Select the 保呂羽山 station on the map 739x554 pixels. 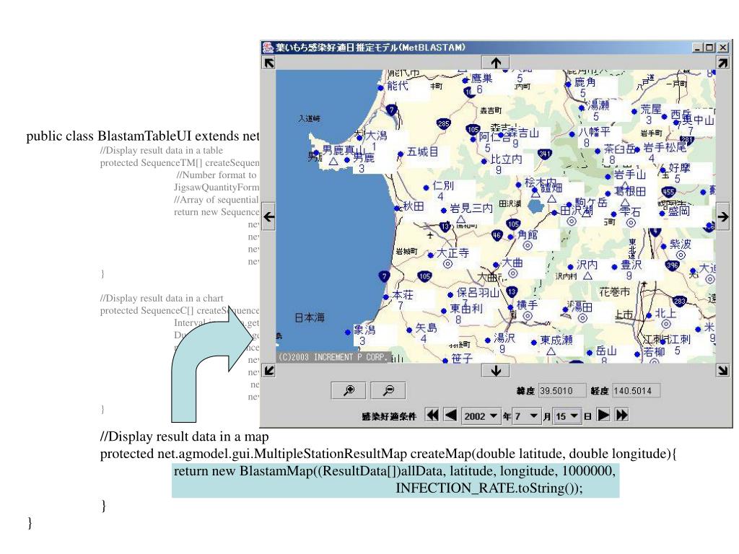[450, 295]
